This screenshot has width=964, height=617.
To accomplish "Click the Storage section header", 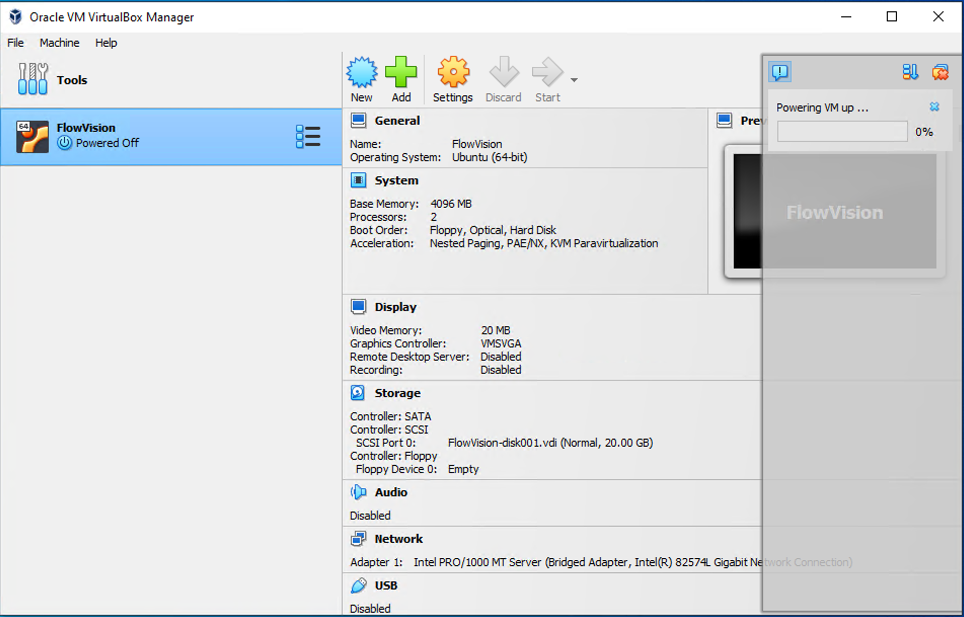I will (397, 393).
